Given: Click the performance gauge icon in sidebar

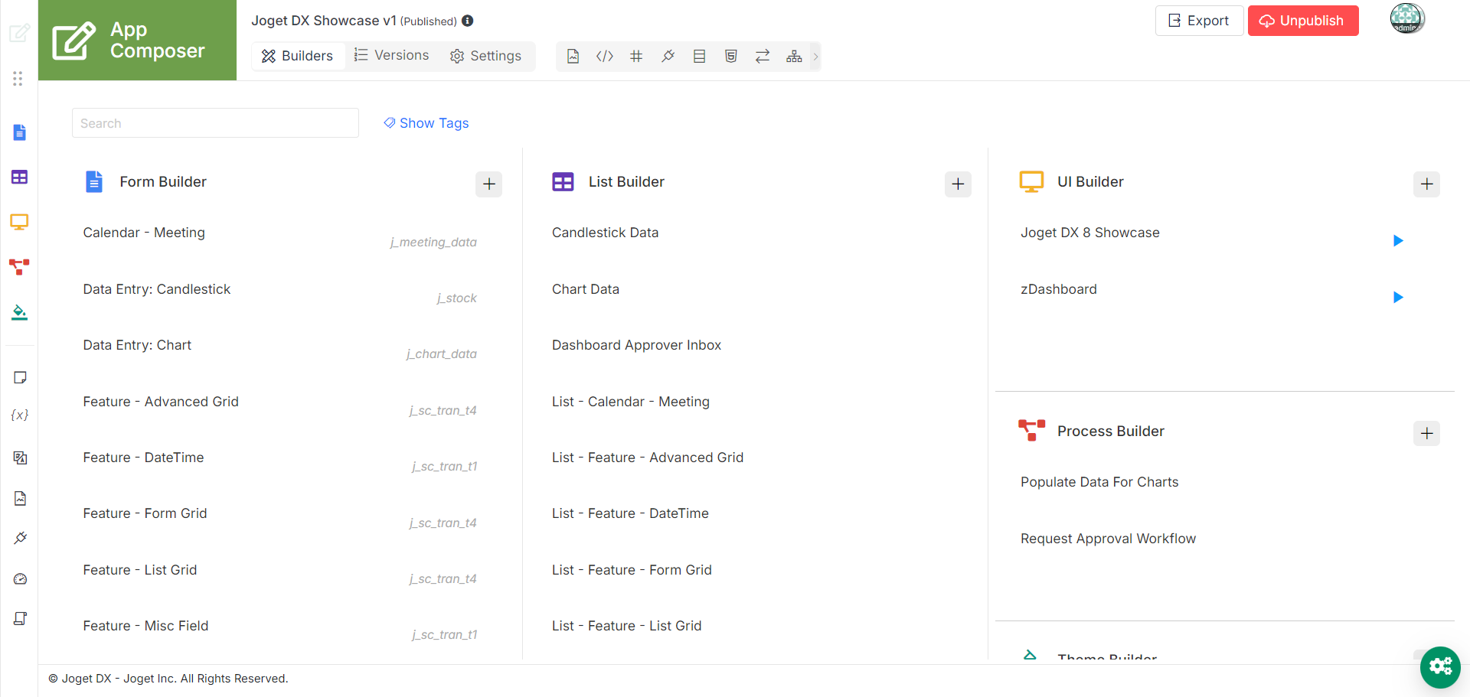Looking at the screenshot, I should pyautogui.click(x=20, y=579).
